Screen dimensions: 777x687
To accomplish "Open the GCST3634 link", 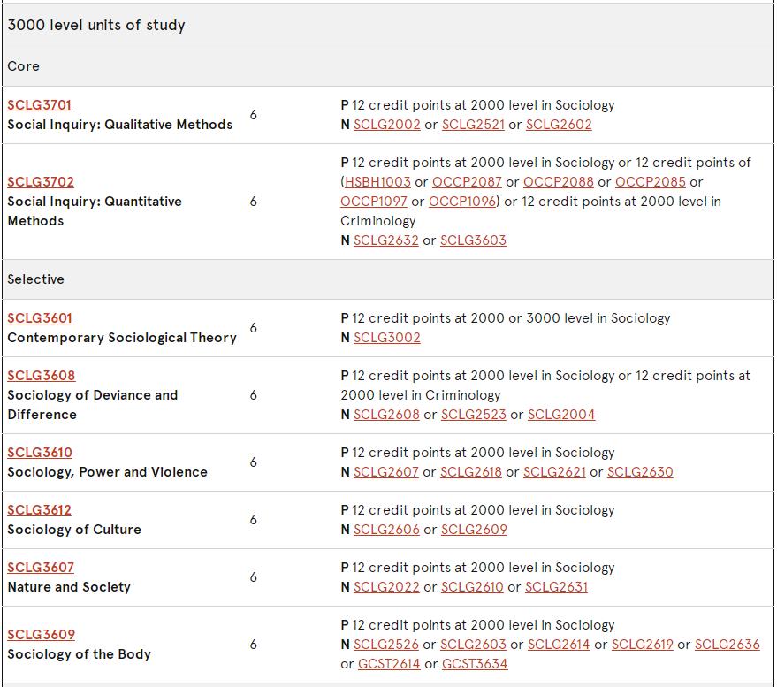I will pos(475,664).
